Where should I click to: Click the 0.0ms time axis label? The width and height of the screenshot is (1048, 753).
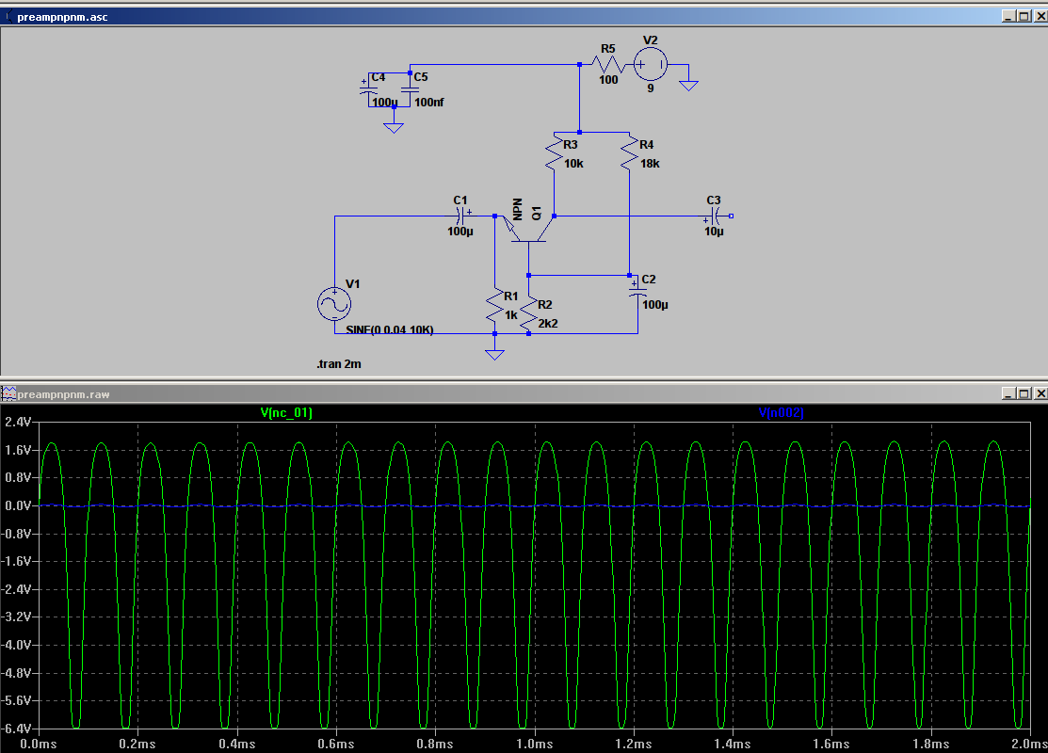[39, 744]
